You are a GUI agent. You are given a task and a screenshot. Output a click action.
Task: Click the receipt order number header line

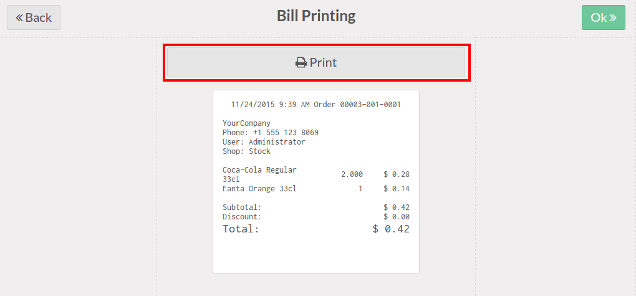[316, 105]
